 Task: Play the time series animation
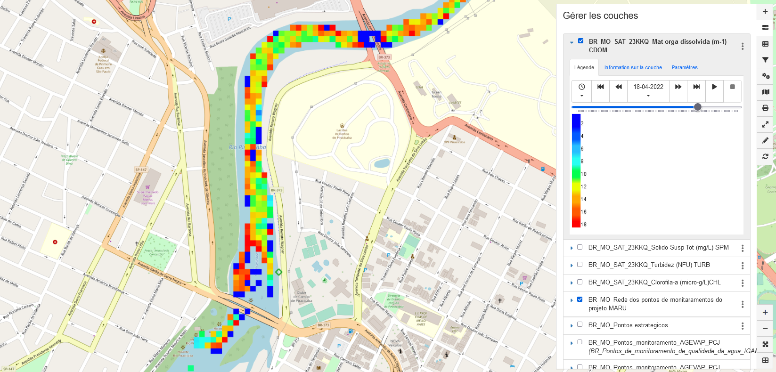pos(714,87)
